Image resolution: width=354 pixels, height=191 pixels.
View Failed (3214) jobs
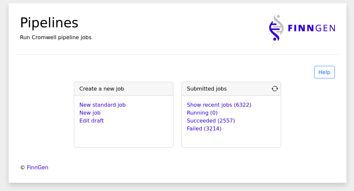(204, 129)
